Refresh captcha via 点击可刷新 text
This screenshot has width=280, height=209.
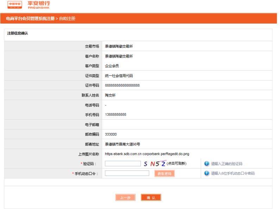click(177, 164)
